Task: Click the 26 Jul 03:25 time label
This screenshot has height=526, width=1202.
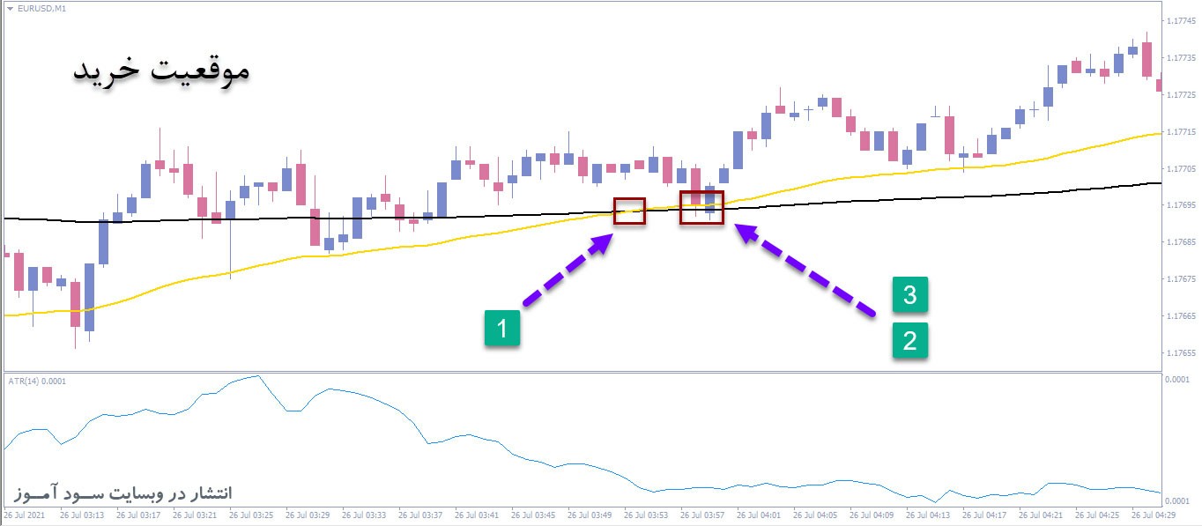Action: pyautogui.click(x=251, y=515)
